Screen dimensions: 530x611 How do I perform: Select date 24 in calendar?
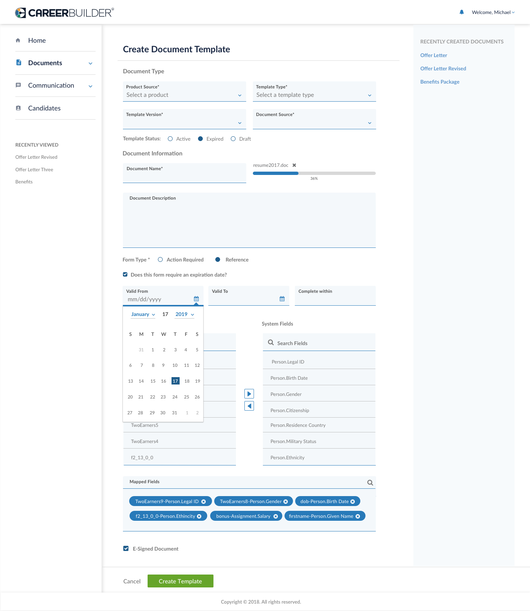click(x=175, y=397)
